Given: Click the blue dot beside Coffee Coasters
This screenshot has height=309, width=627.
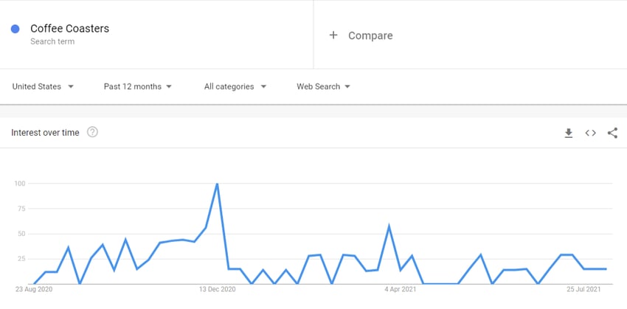Looking at the screenshot, I should [x=15, y=29].
